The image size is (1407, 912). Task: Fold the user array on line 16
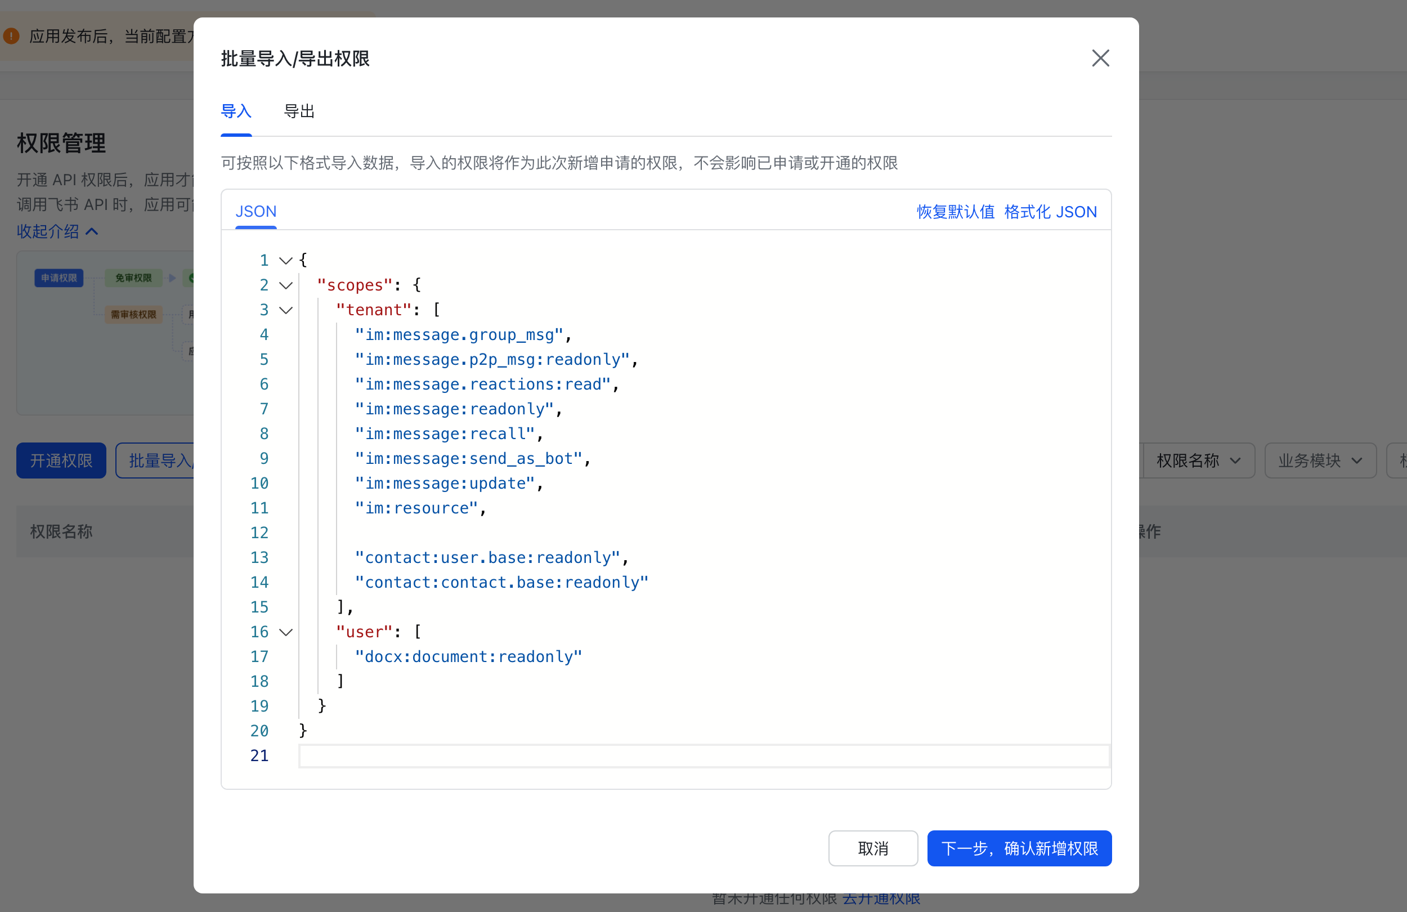click(x=286, y=632)
